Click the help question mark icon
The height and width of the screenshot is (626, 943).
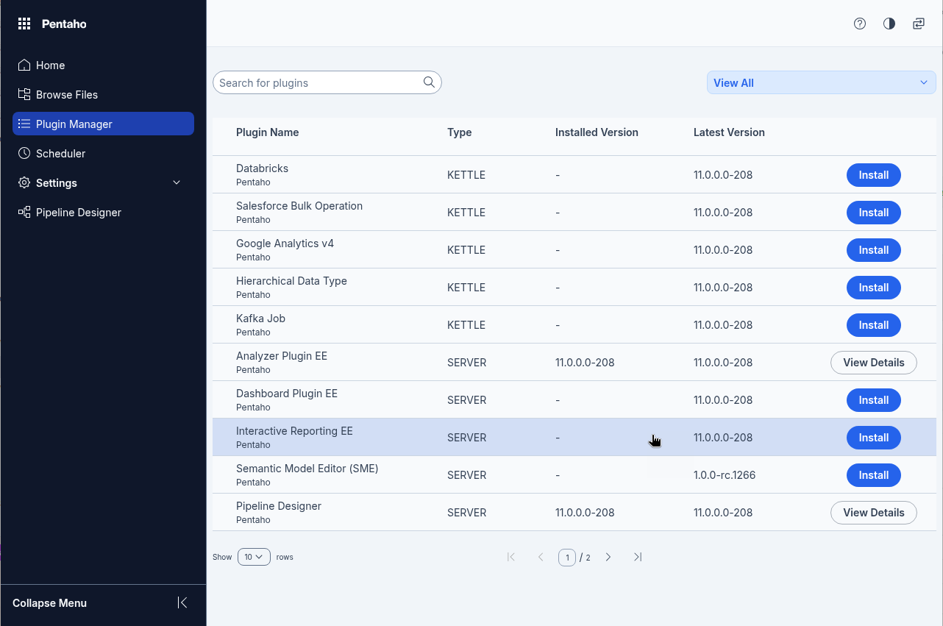tap(860, 24)
